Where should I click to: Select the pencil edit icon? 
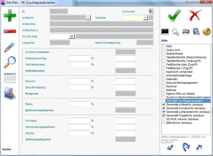pos(10,47)
